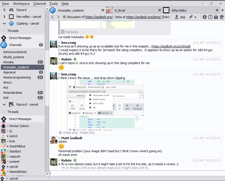Open the #general channel

(x=23, y=72)
